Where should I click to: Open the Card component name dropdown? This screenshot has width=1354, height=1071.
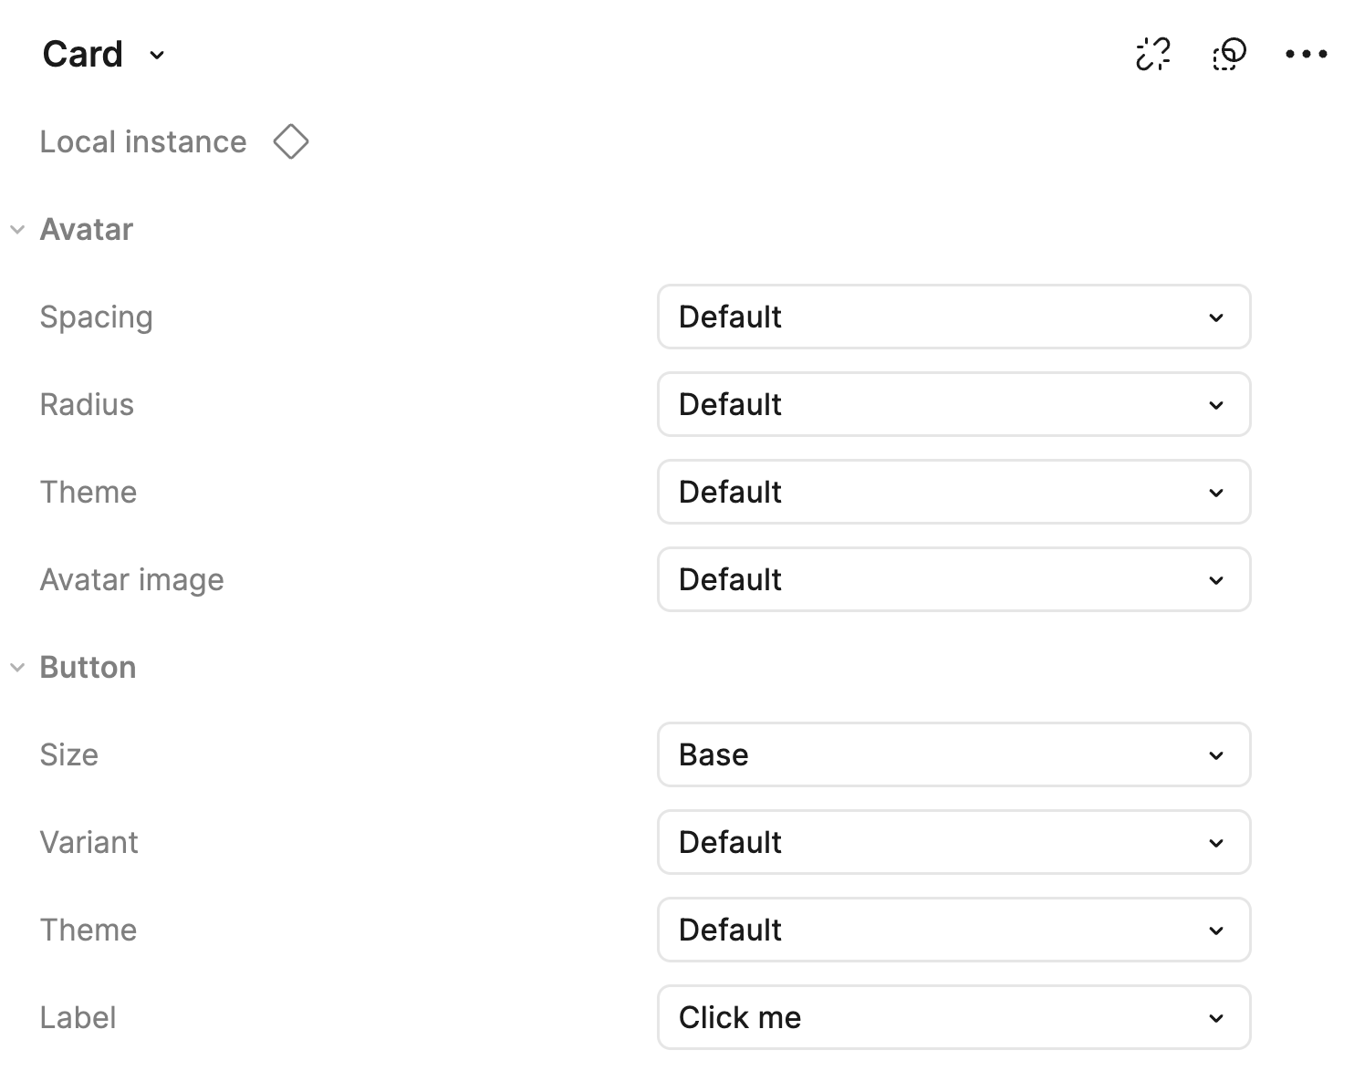point(157,55)
